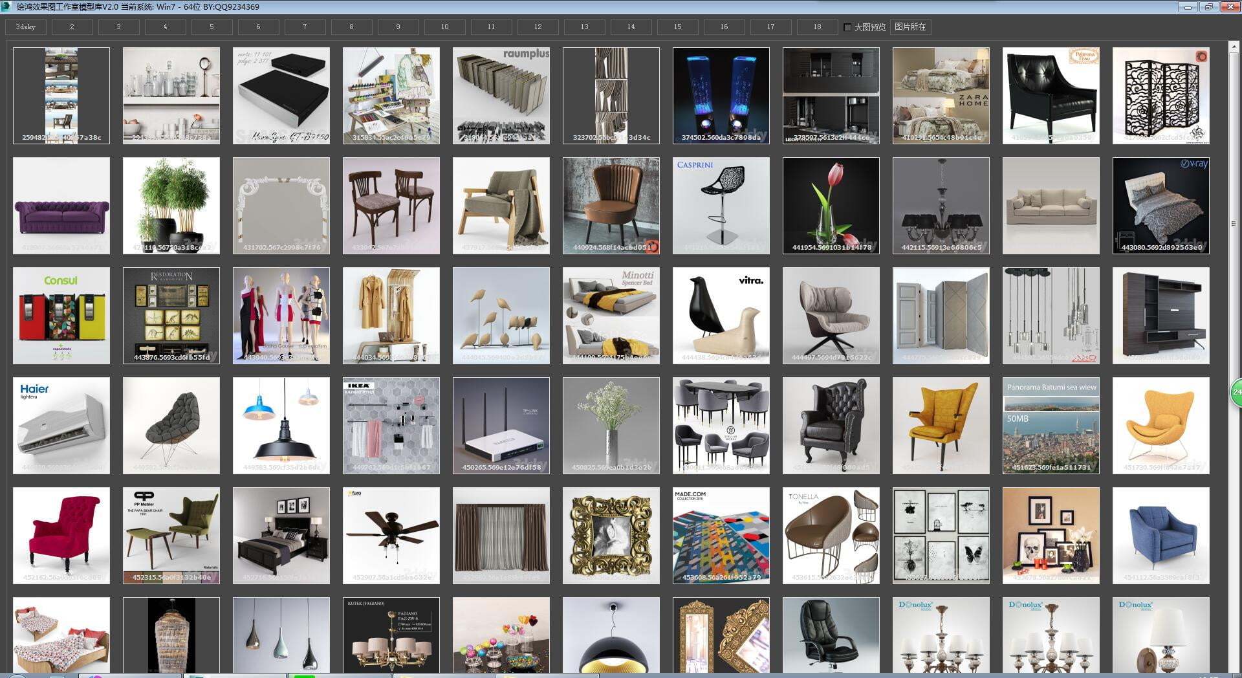The height and width of the screenshot is (678, 1242).
Task: Choose the Haier air conditioner model
Action: click(x=61, y=426)
